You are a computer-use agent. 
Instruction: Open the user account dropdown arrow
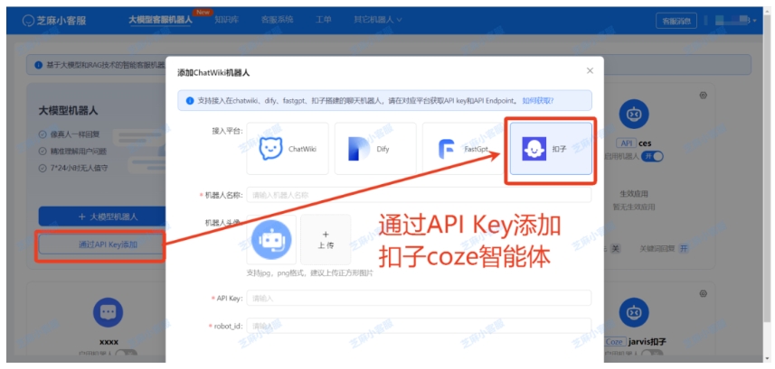click(x=755, y=21)
